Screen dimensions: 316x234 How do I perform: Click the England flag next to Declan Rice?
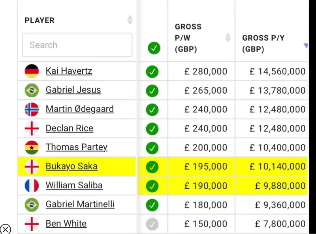pyautogui.click(x=32, y=128)
